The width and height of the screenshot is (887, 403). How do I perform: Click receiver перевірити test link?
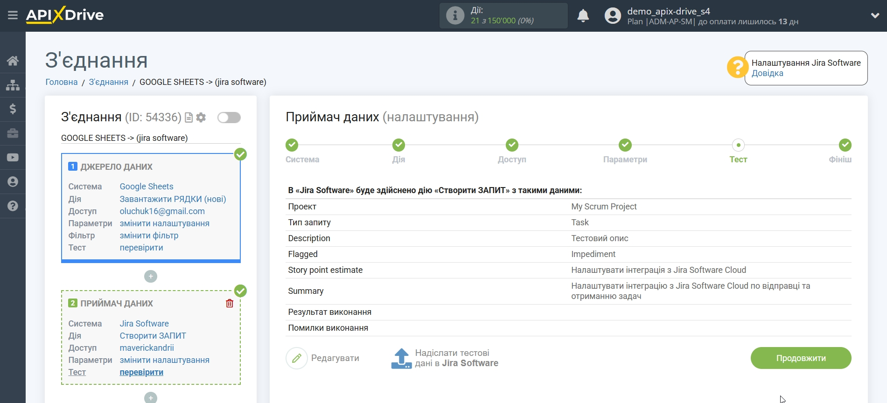[141, 372]
